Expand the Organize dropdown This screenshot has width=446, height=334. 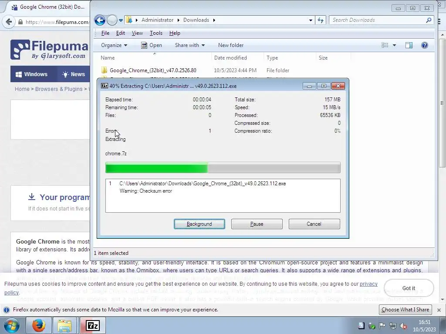(114, 45)
